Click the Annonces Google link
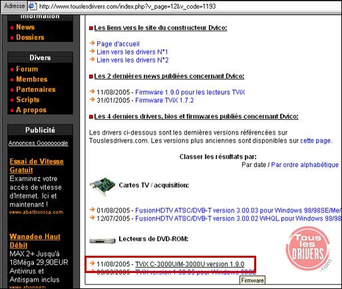The height and width of the screenshot is (289, 342). 38,143
